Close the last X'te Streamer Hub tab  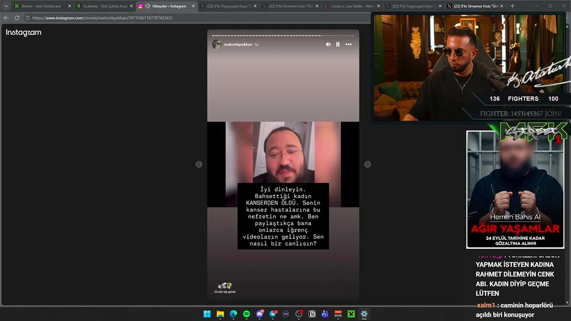click(x=502, y=6)
